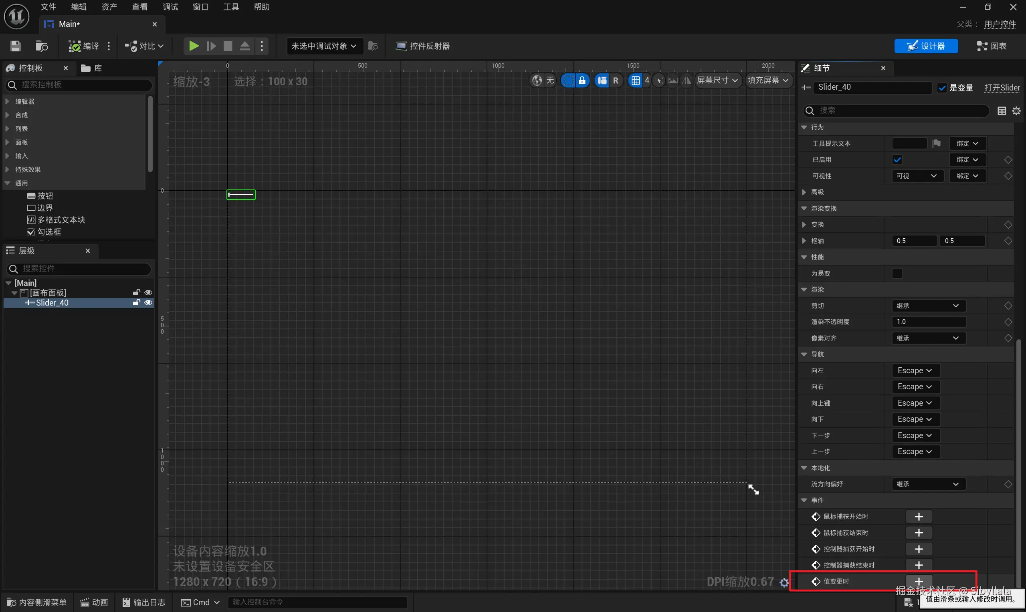The height and width of the screenshot is (612, 1026).
Task: Click the details panel settings gear
Action: [1016, 111]
